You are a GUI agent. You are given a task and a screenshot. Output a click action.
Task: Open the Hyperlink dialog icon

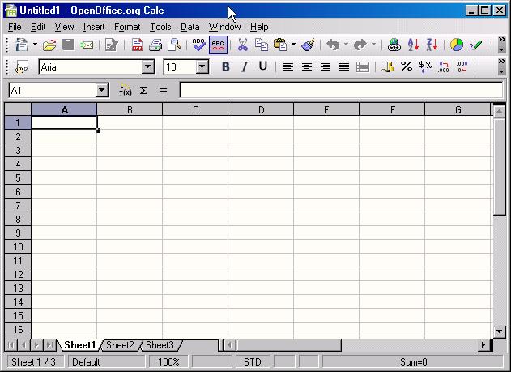394,45
